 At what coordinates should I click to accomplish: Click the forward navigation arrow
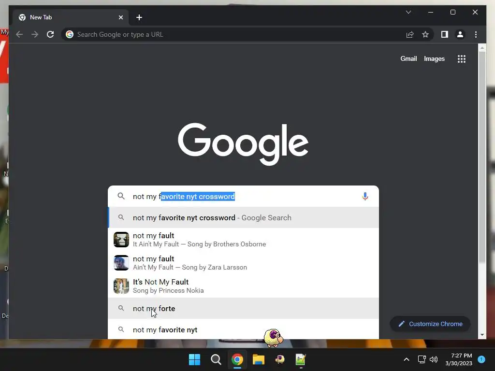coord(35,34)
